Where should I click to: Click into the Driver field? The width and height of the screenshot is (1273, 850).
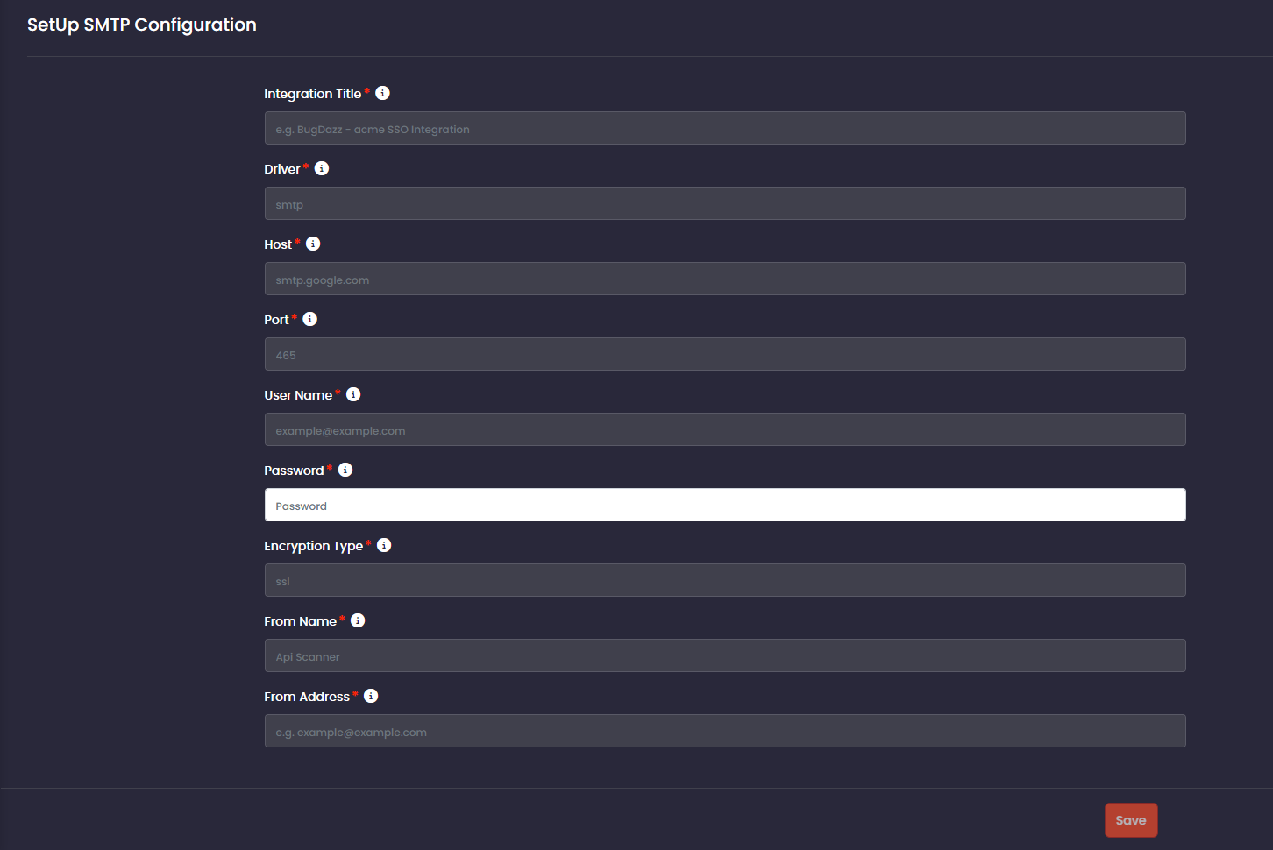tap(725, 203)
